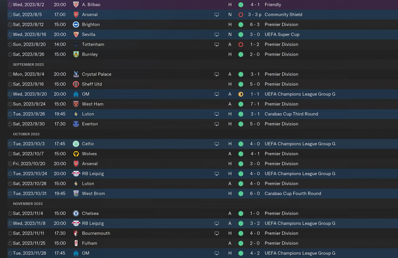Open the Carabao Cup Fourth Round competition

click(293, 194)
